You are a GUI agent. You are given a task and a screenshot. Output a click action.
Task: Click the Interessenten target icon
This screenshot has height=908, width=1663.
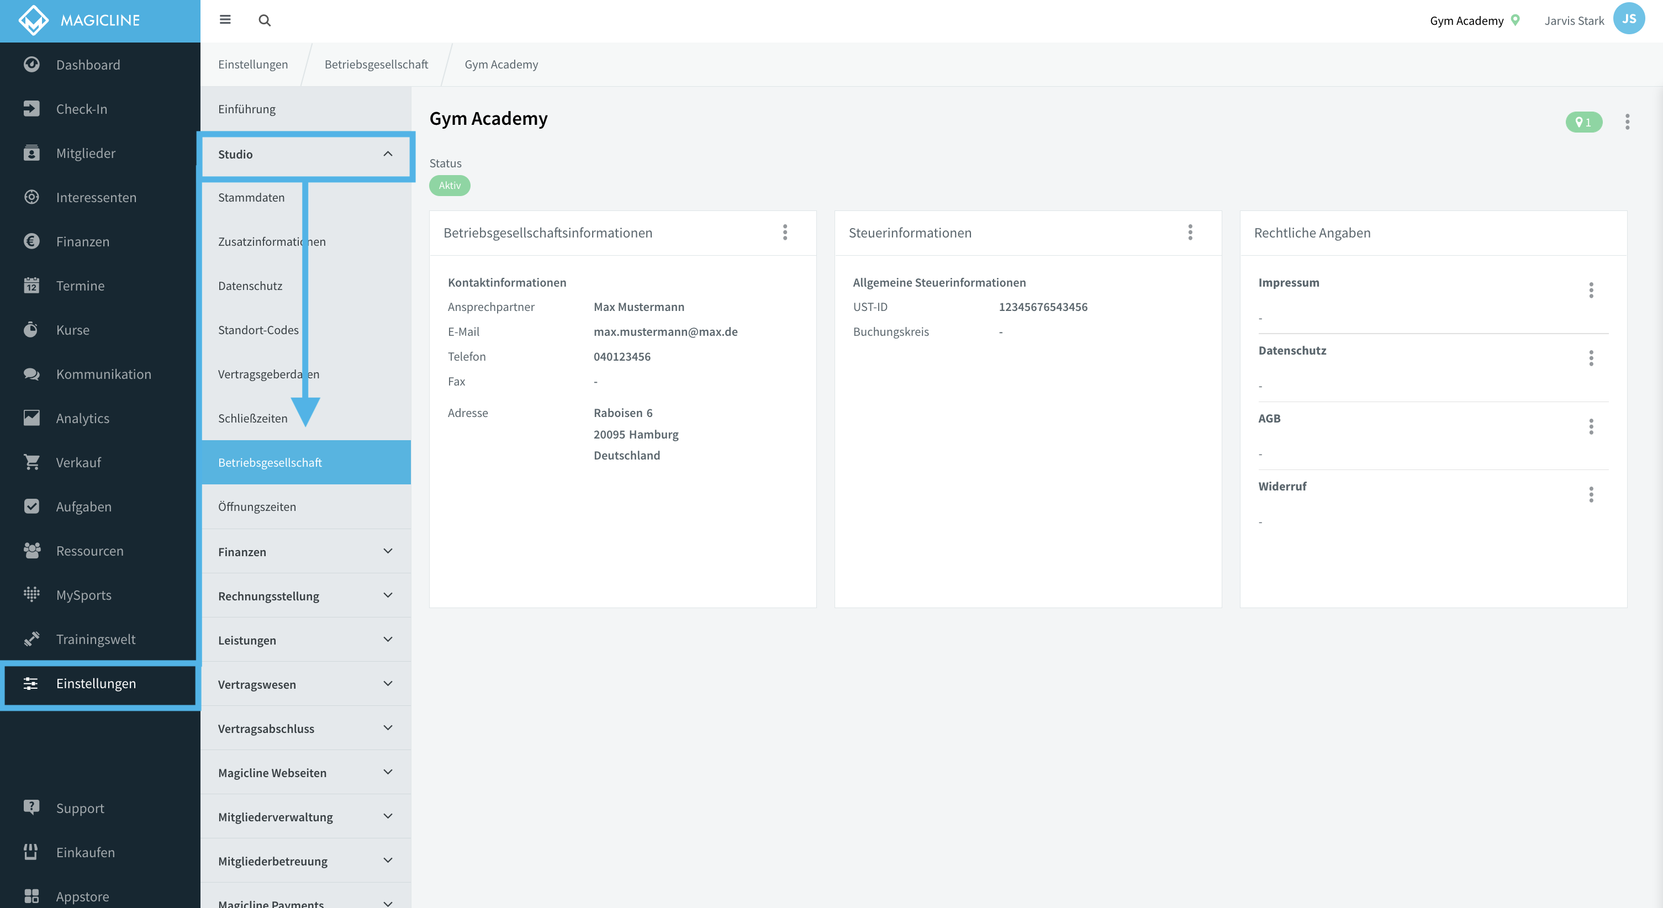pos(31,197)
